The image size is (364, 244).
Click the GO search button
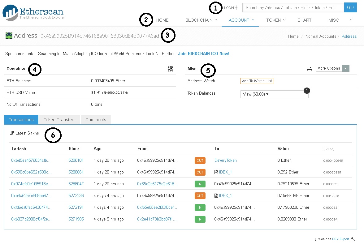coord(350,7)
